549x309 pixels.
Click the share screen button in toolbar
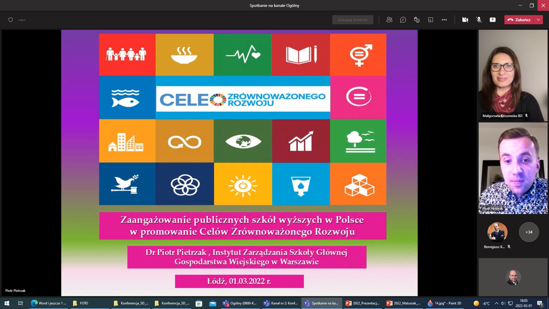coord(493,20)
